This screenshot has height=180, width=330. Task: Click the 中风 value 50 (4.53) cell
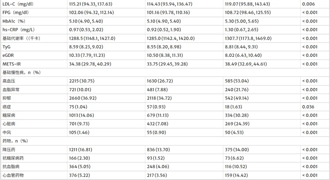pyautogui.click(x=234, y=132)
